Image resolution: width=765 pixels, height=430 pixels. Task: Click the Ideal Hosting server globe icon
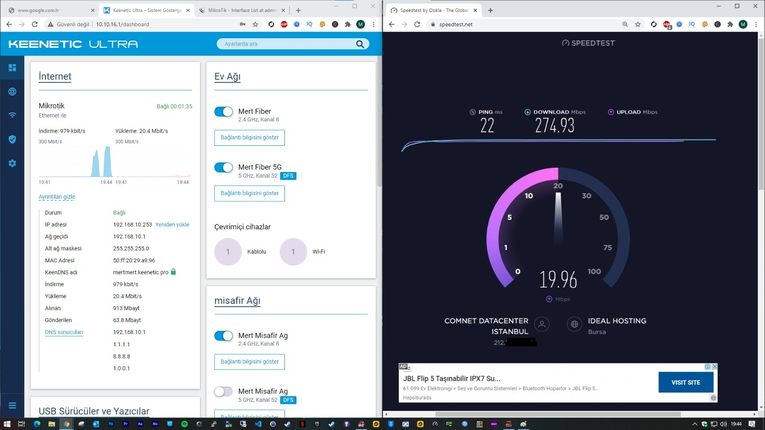(574, 324)
